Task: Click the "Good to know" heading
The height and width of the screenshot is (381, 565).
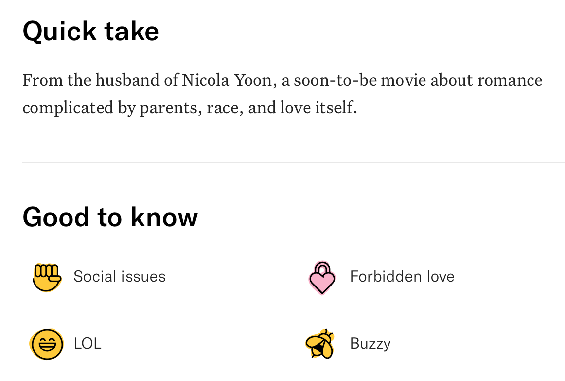Action: [x=110, y=217]
